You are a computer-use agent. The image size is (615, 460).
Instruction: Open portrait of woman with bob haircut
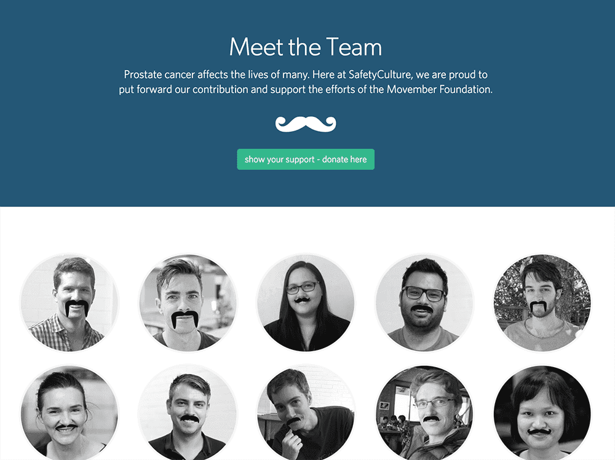[x=542, y=413]
